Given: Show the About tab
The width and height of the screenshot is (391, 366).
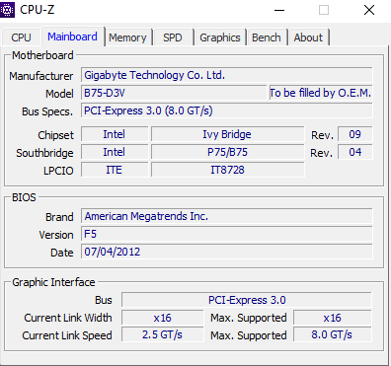Looking at the screenshot, I should click(x=308, y=37).
